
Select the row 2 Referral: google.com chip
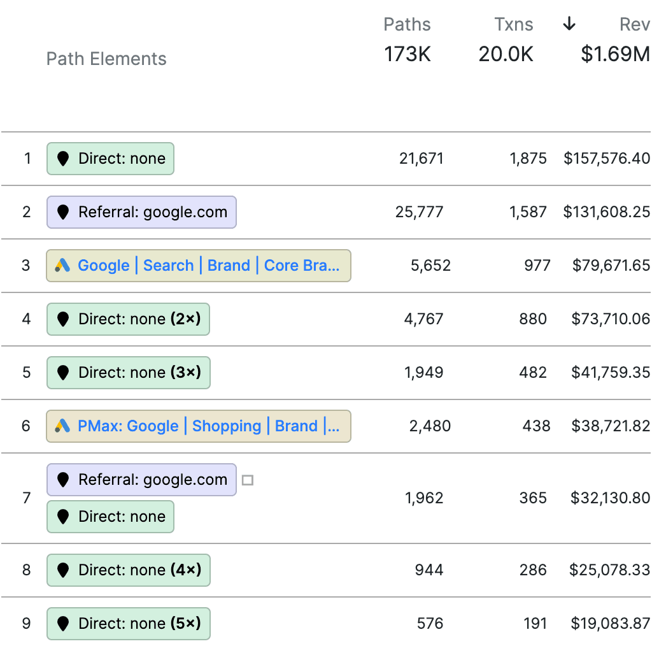click(x=141, y=212)
